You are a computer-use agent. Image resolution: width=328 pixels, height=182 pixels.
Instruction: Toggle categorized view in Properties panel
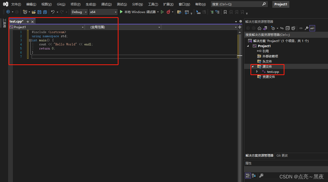point(248,176)
